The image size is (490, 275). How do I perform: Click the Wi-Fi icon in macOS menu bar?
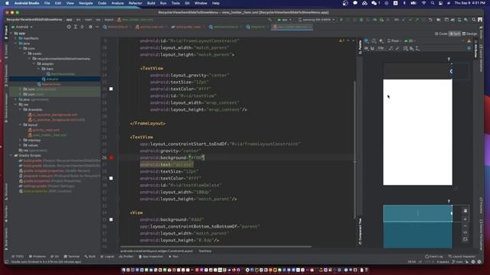(423, 3)
